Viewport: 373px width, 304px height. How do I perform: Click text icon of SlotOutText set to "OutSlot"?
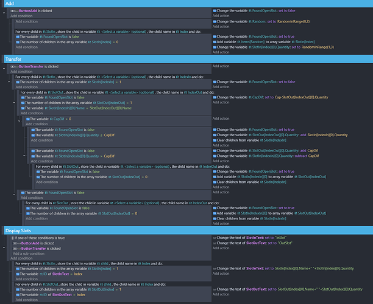(x=215, y=243)
